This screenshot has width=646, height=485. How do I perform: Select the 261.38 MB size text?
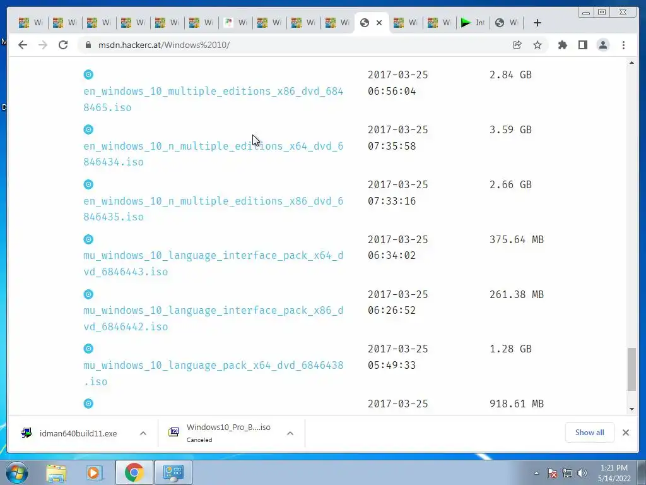pyautogui.click(x=517, y=294)
